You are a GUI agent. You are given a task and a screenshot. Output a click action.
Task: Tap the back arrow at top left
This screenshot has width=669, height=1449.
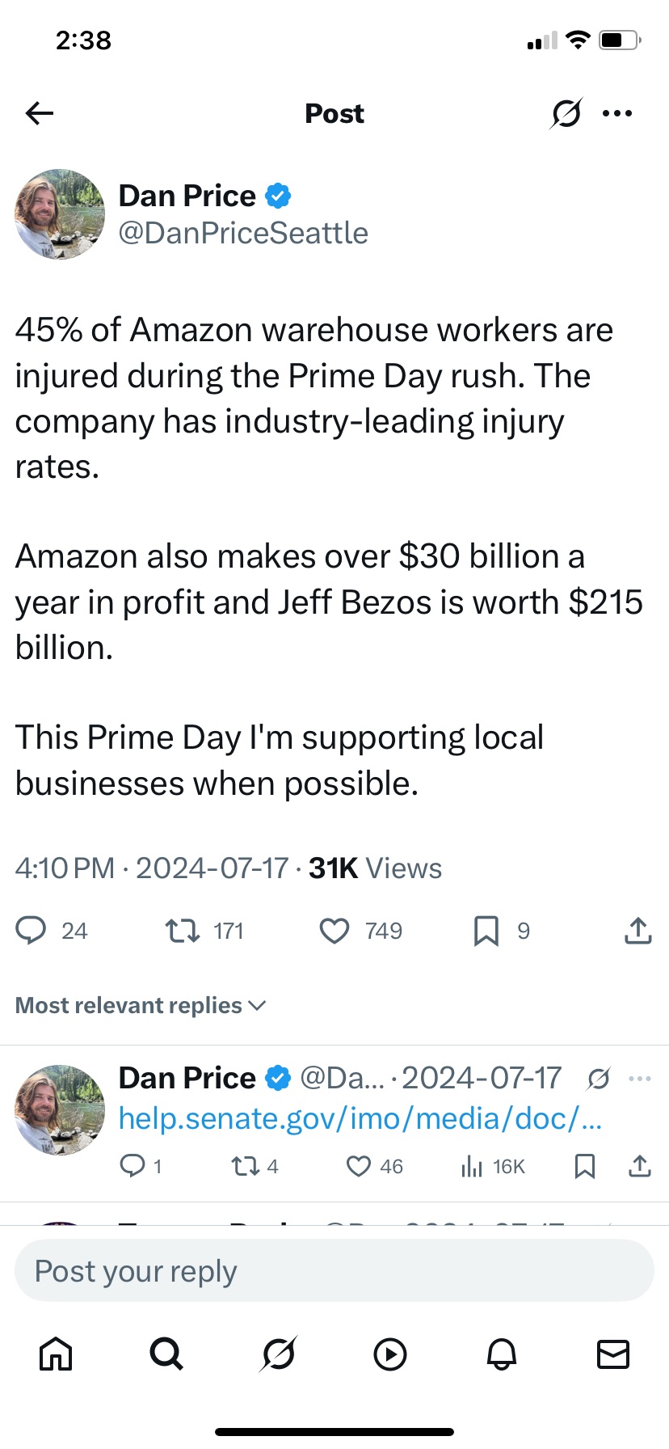(39, 113)
